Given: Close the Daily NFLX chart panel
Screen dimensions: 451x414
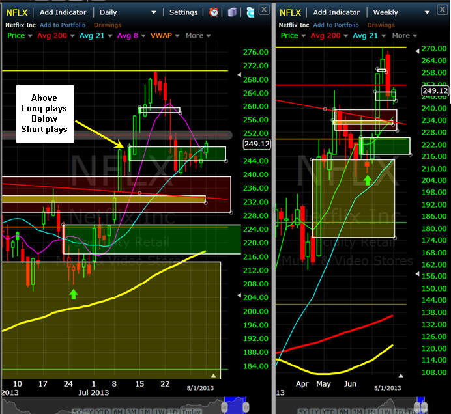Looking at the screenshot, I should pos(264,10).
